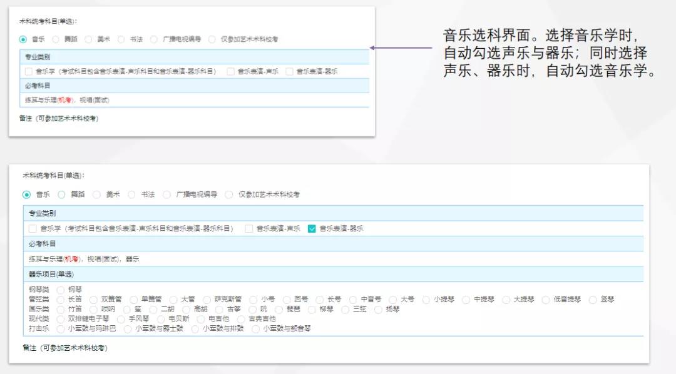The image size is (676, 374).
Task: Choose 双簧管 instrument radio button
Action: pos(93,300)
